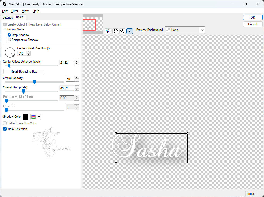Increase Center Offset Direction with up arrow

pyautogui.click(x=29, y=52)
